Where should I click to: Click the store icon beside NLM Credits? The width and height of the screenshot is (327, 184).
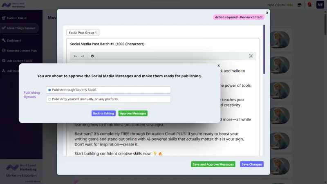coord(300,5)
